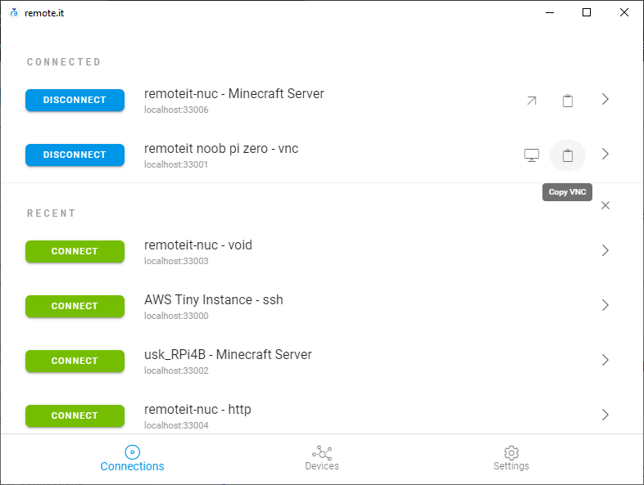Clear the Recent list with the X icon
Image resolution: width=644 pixels, height=485 pixels.
point(605,205)
